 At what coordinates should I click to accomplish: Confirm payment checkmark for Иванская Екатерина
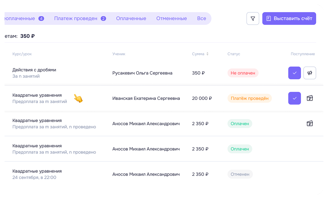point(294,98)
